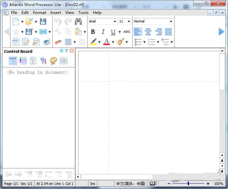Expand the numbered list dropdown arrow
The height and width of the screenshot is (189, 228).
coord(158,42)
